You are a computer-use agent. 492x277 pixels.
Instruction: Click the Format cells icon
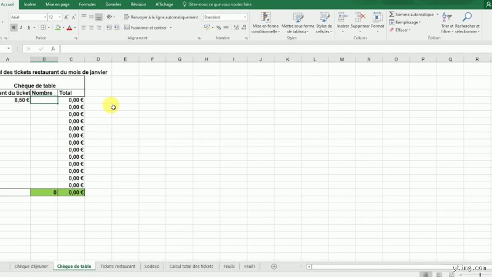point(378,17)
